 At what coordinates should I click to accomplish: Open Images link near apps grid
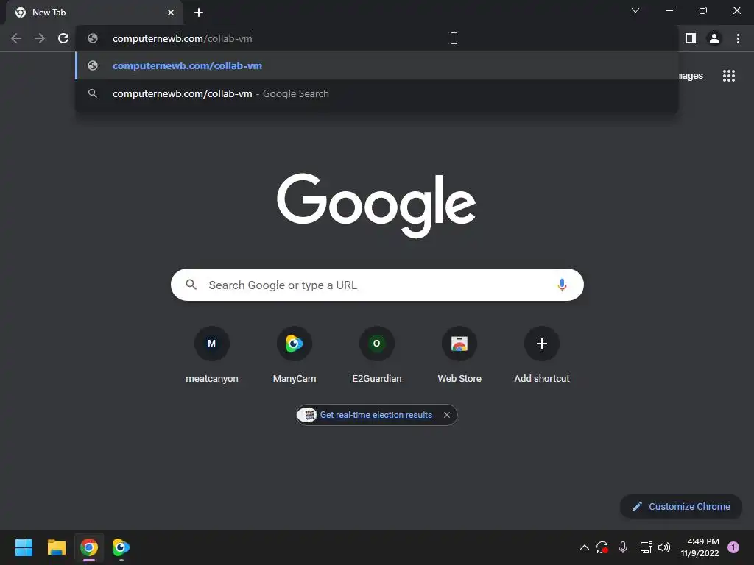(690, 76)
